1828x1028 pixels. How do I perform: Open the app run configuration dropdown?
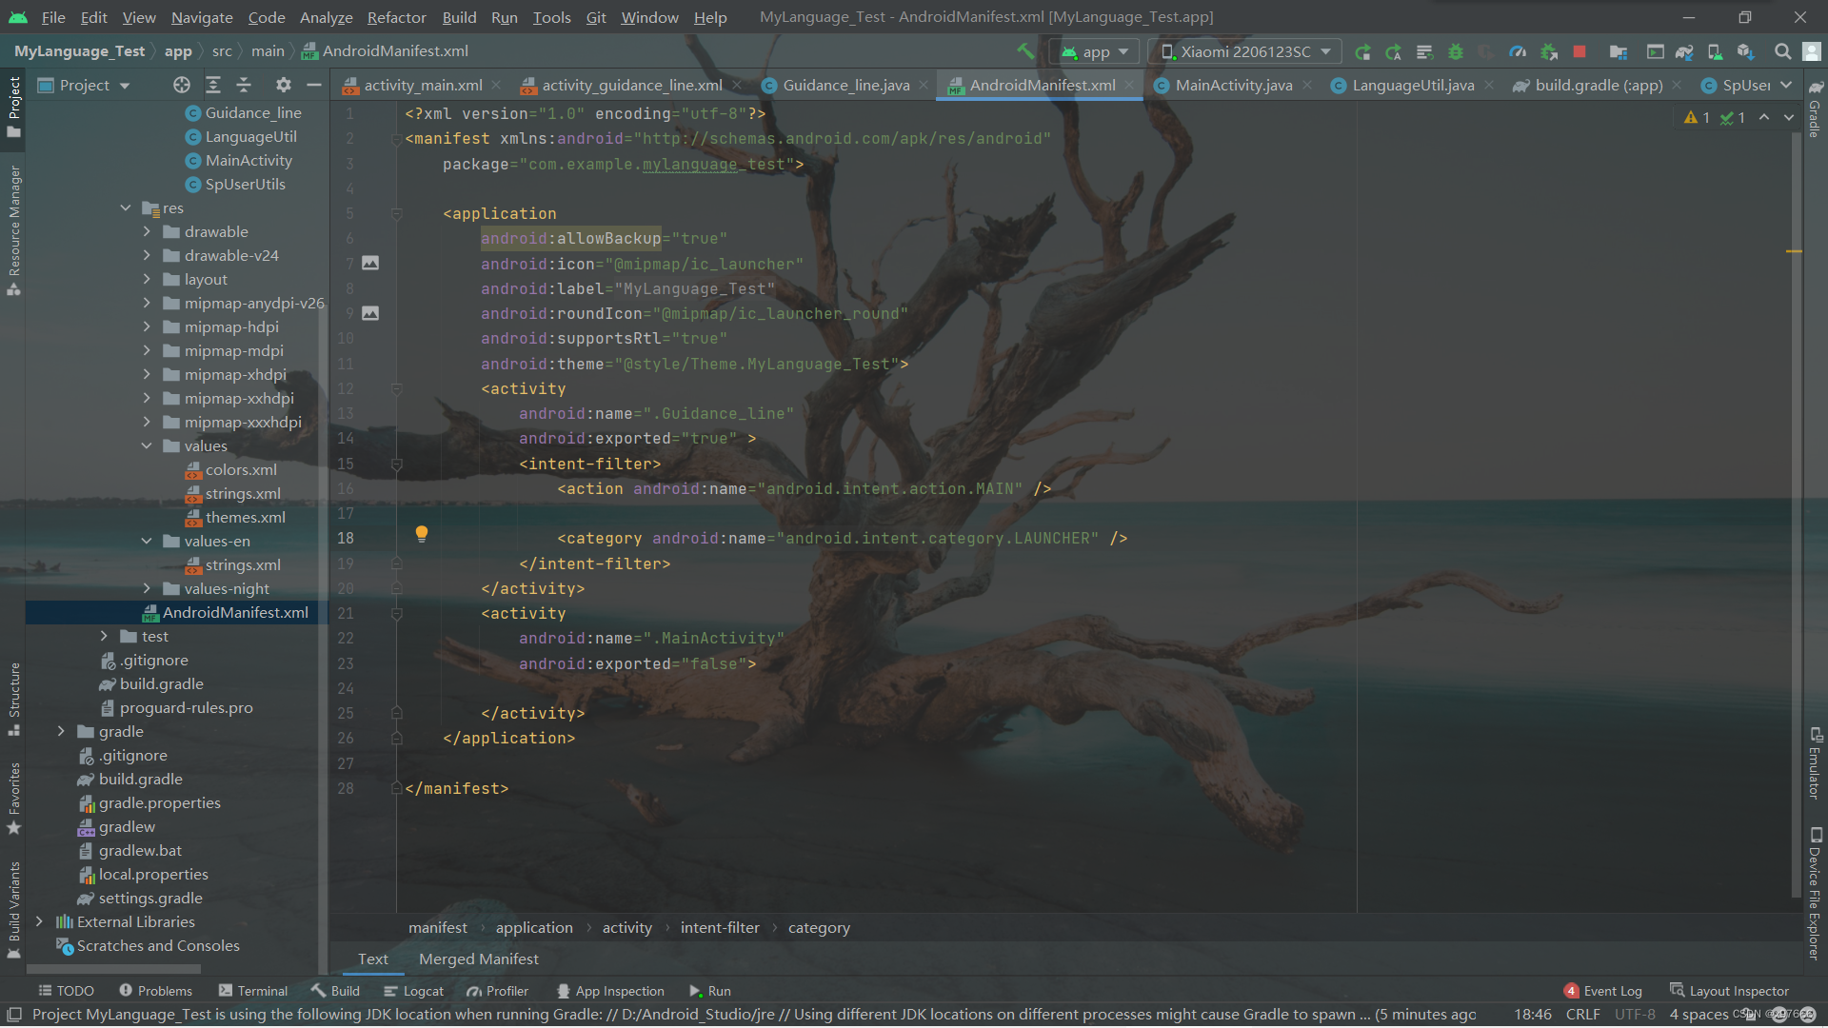point(1095,51)
